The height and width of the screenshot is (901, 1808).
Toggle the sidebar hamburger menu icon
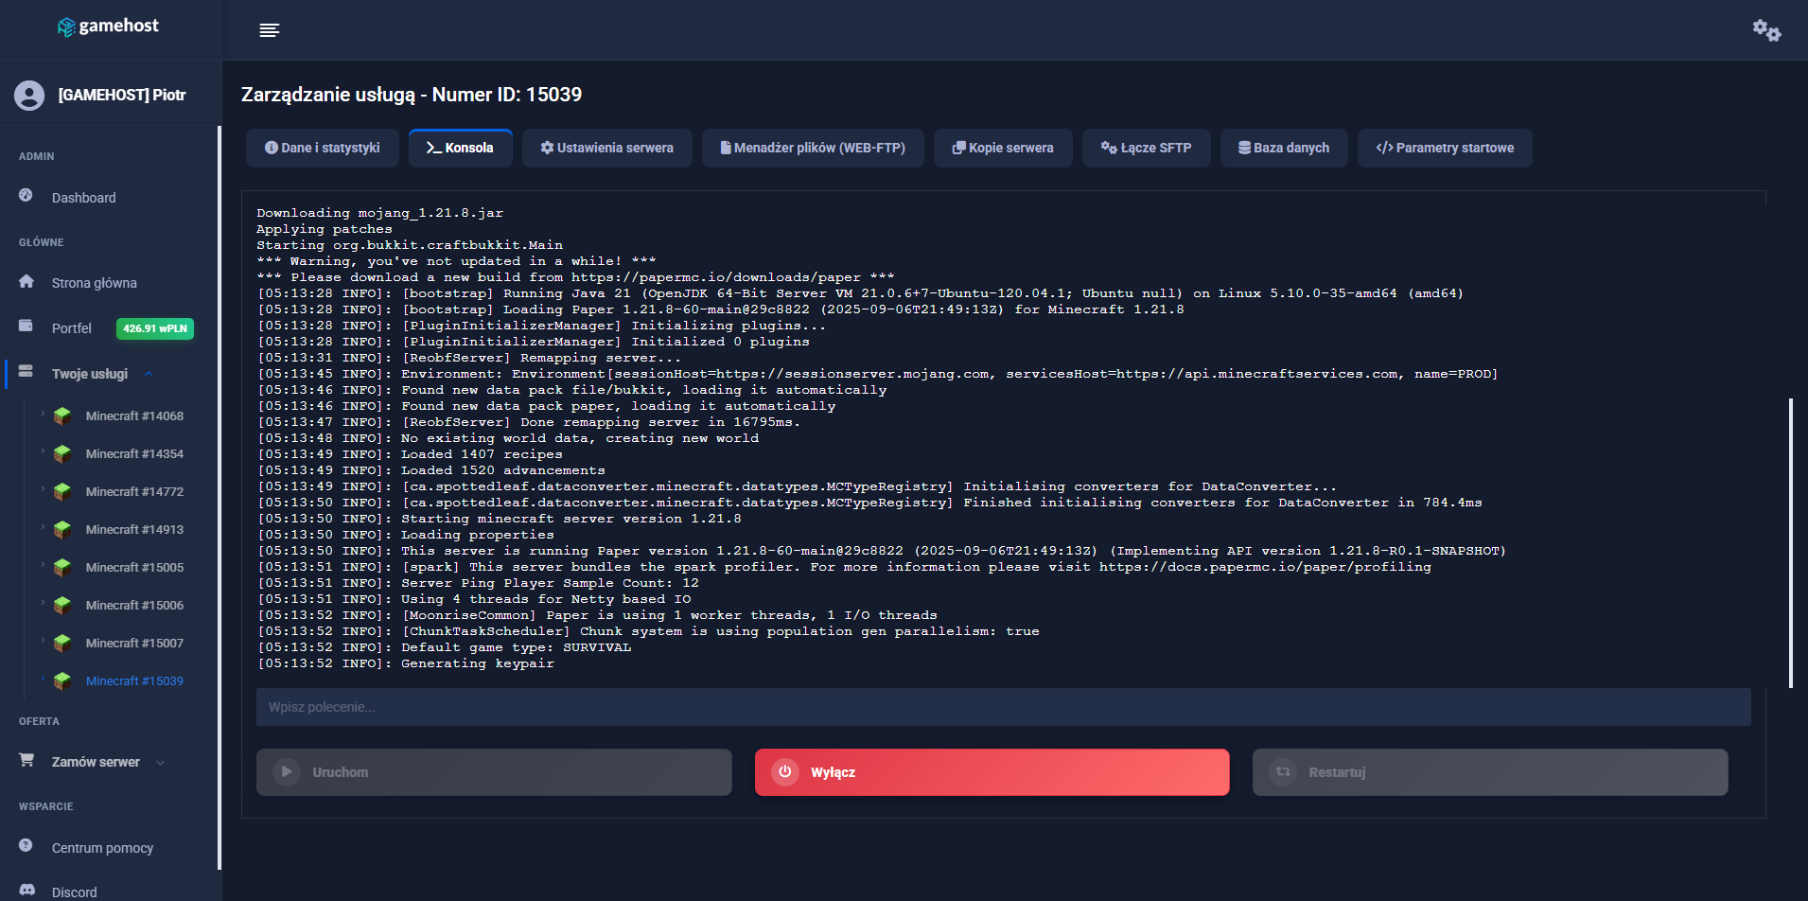coord(270,30)
